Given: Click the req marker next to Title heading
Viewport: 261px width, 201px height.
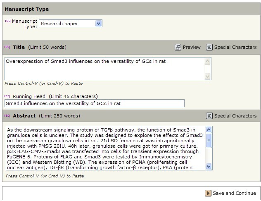Looking at the screenshot, I should coord(7,47).
